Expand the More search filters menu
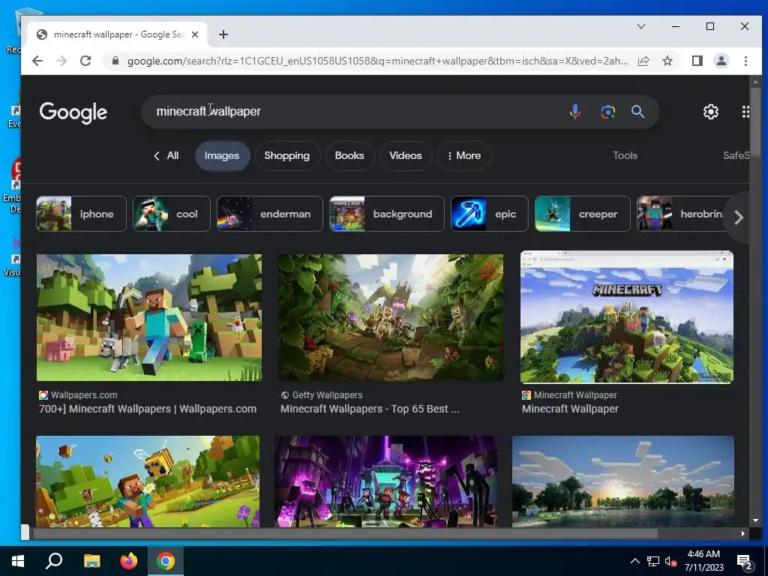 click(x=464, y=156)
